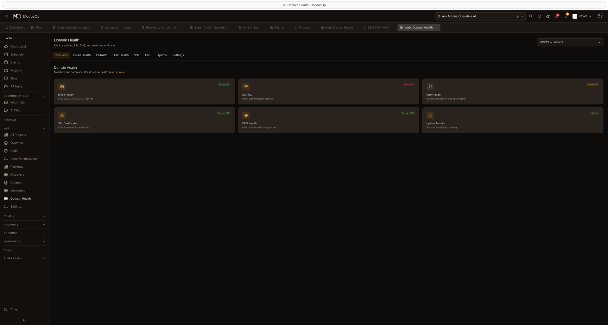Click the AI sparkles icon in header
608x325 pixels.
[548, 16]
